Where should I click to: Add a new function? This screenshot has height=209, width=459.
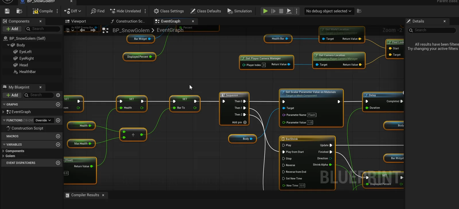pos(58,120)
